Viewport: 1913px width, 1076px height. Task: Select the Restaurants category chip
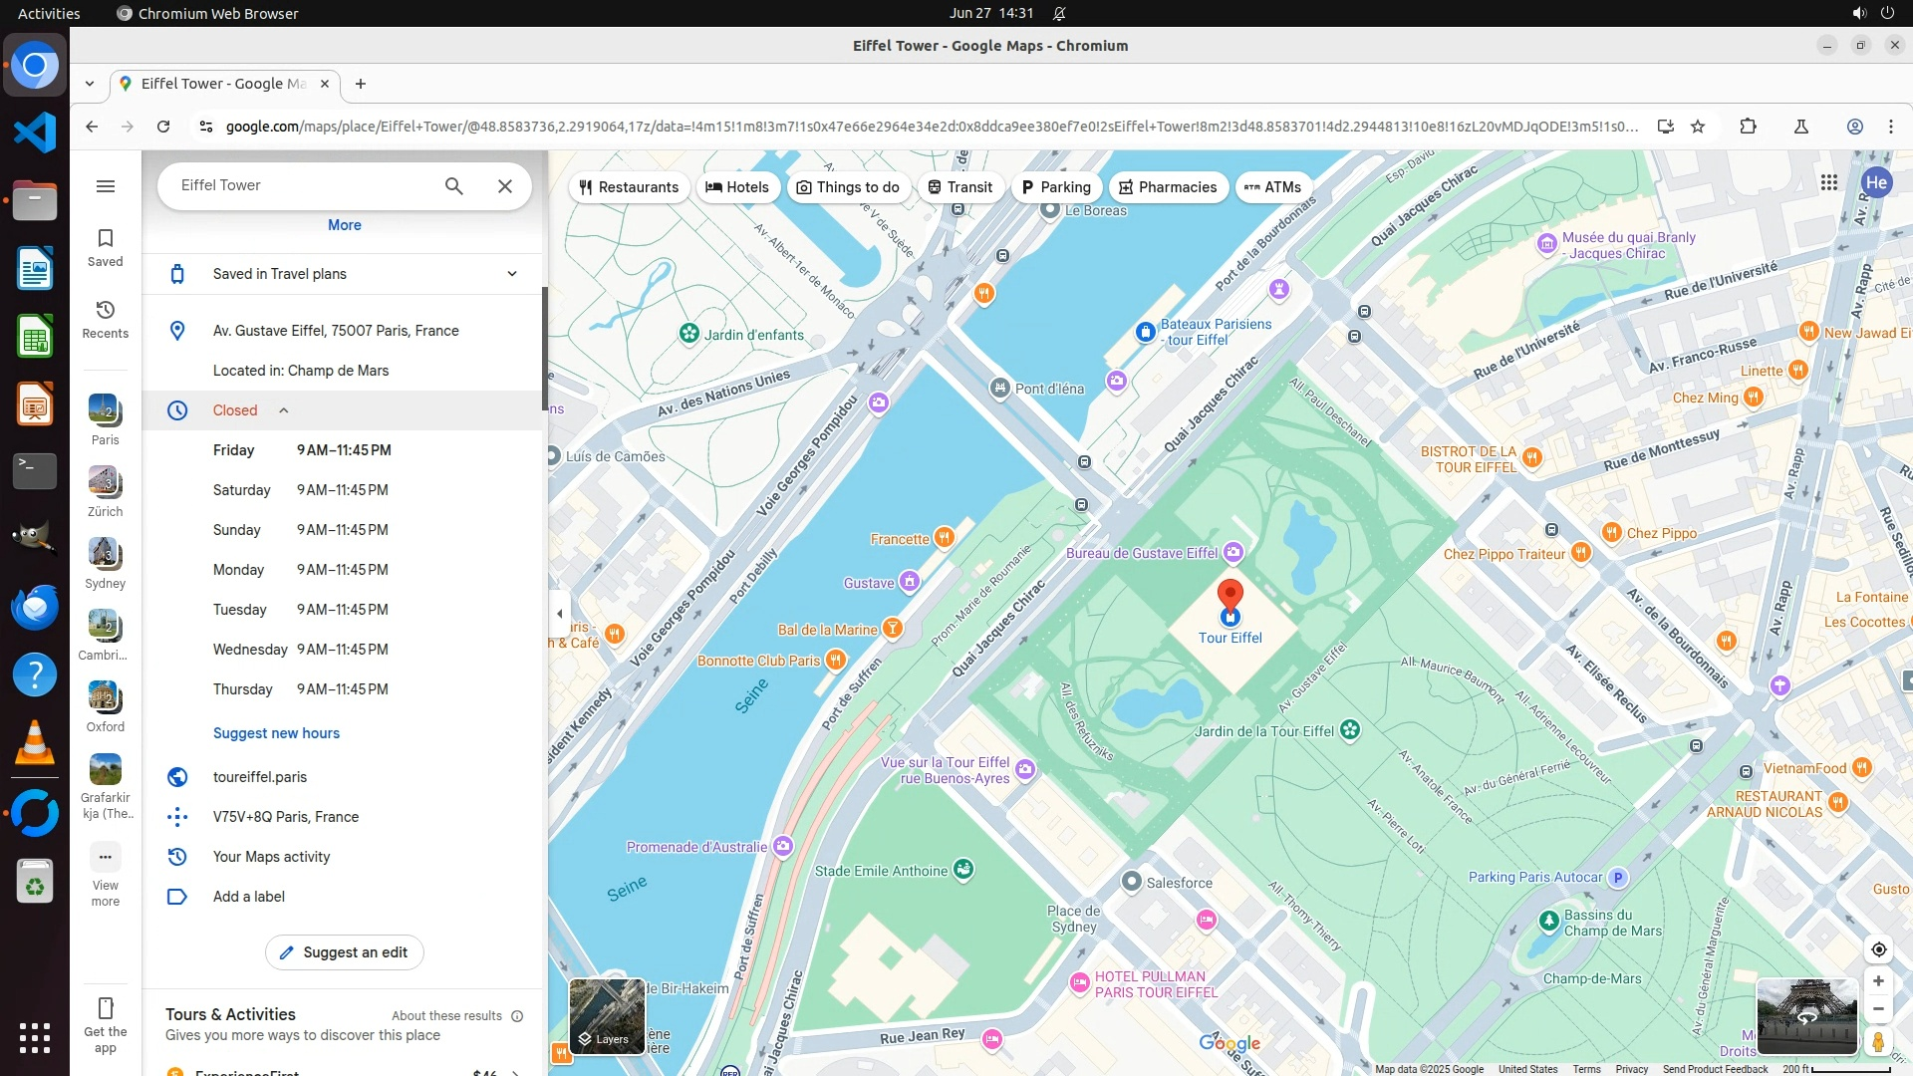point(629,187)
